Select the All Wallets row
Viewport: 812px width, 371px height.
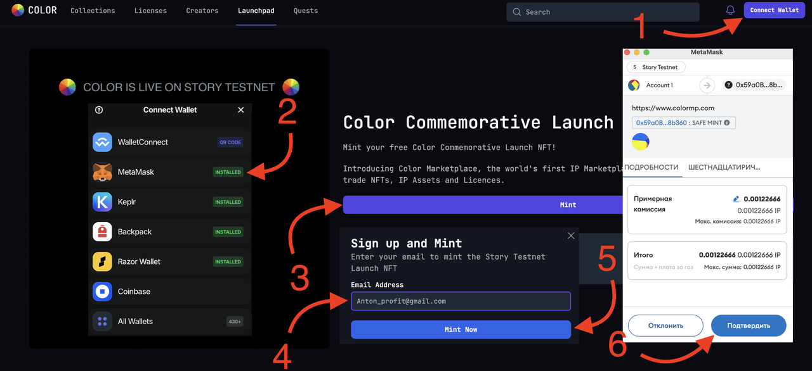(x=170, y=321)
